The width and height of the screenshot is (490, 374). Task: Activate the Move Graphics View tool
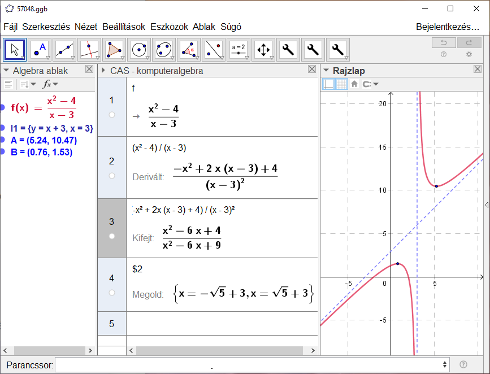[x=263, y=50]
